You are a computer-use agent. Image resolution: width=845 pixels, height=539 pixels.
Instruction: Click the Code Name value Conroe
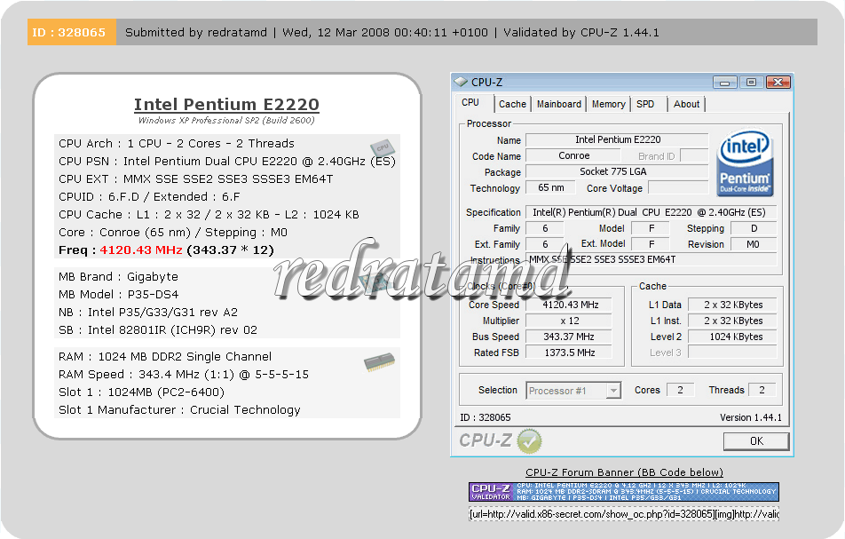(573, 155)
